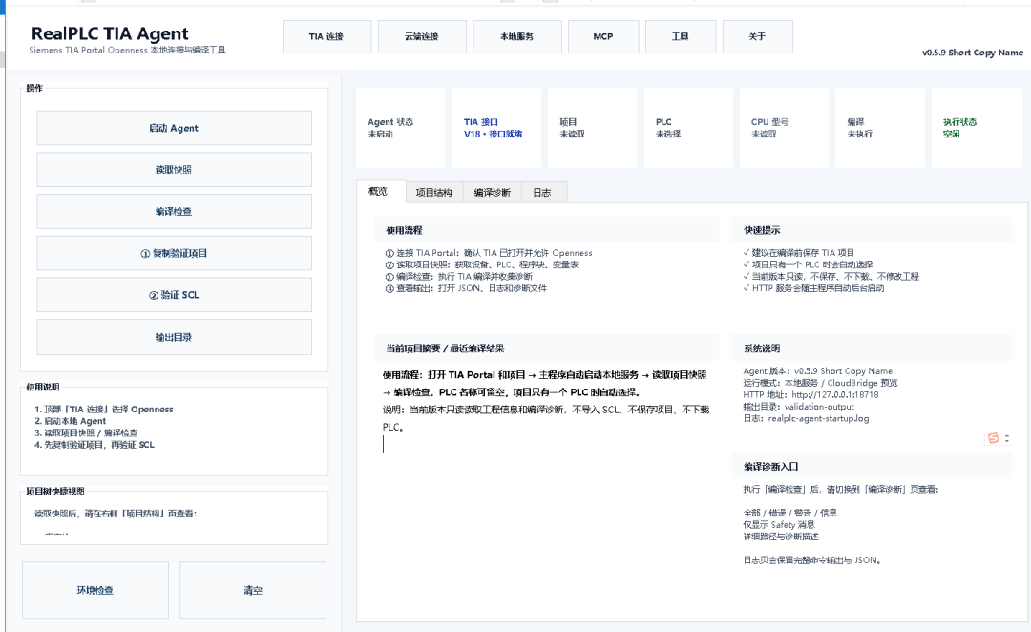Click the 运行模式: 本地服务 / CloudBridge 预览 line
Screen dimensions: 1031x632
[x=821, y=384]
